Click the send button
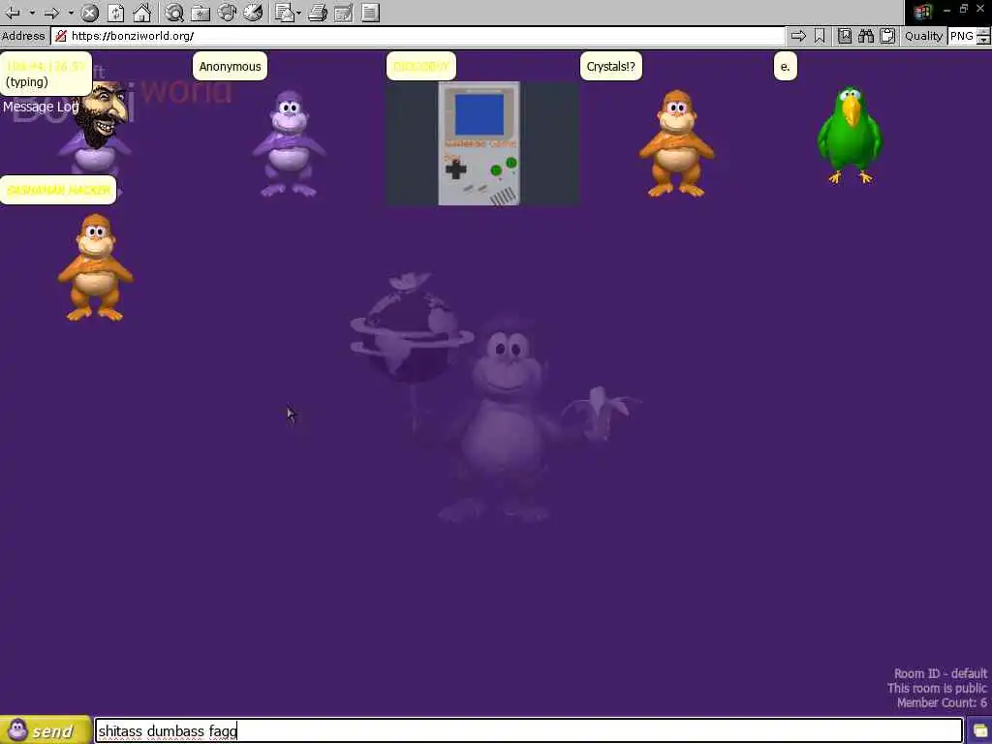Viewport: 992px width, 744px height. click(x=45, y=730)
